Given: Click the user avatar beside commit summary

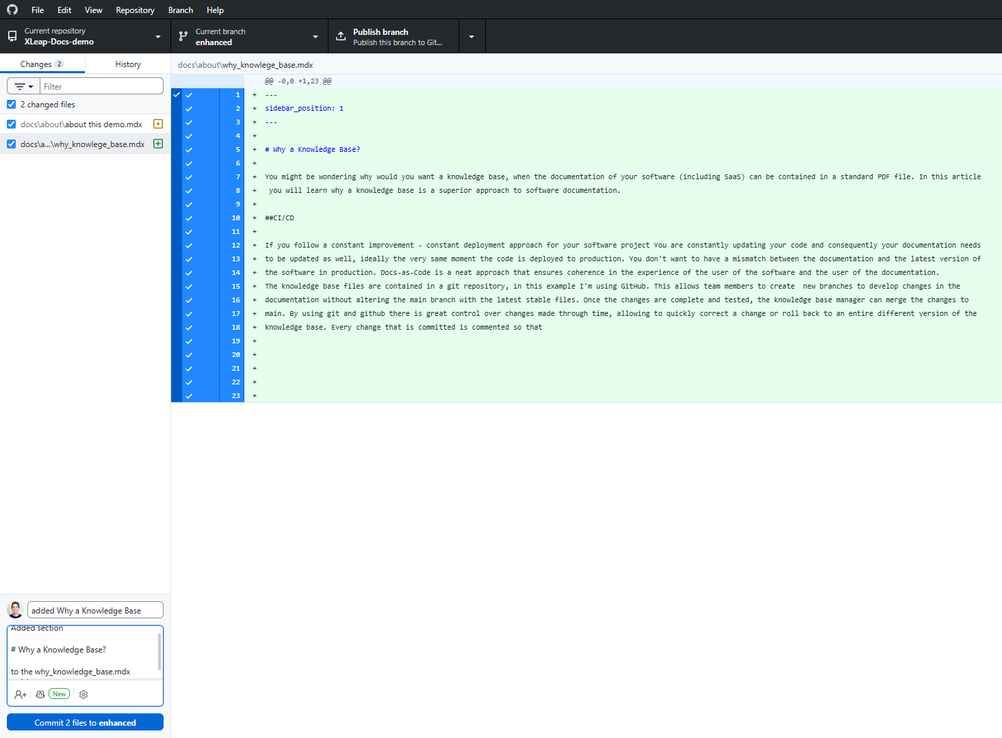Looking at the screenshot, I should 15,609.
